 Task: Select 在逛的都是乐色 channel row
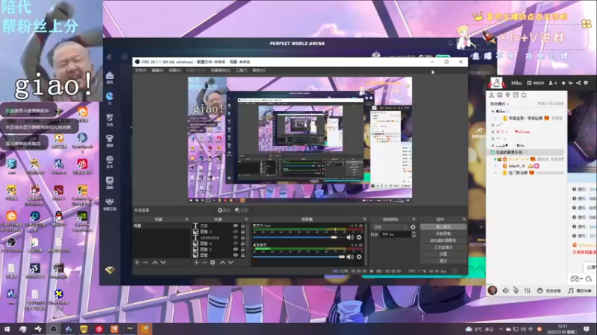pyautogui.click(x=526, y=152)
